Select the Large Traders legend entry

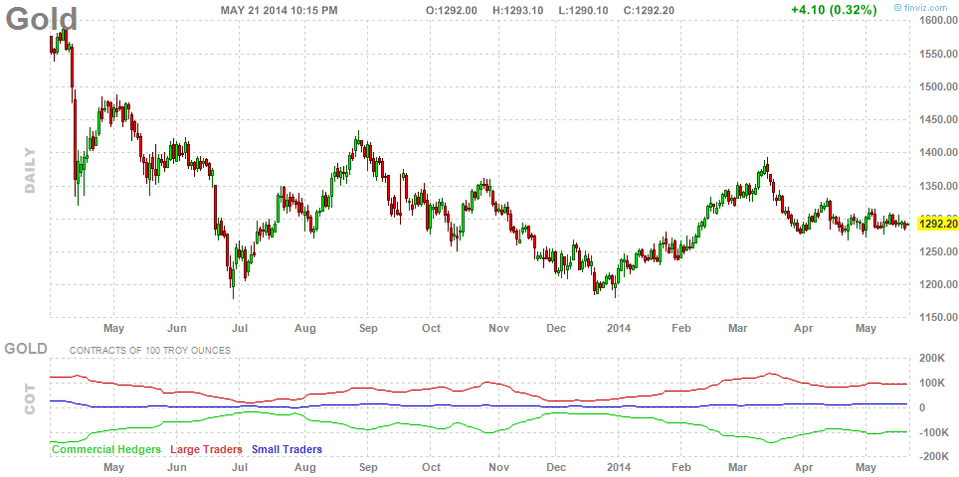pyautogui.click(x=206, y=449)
